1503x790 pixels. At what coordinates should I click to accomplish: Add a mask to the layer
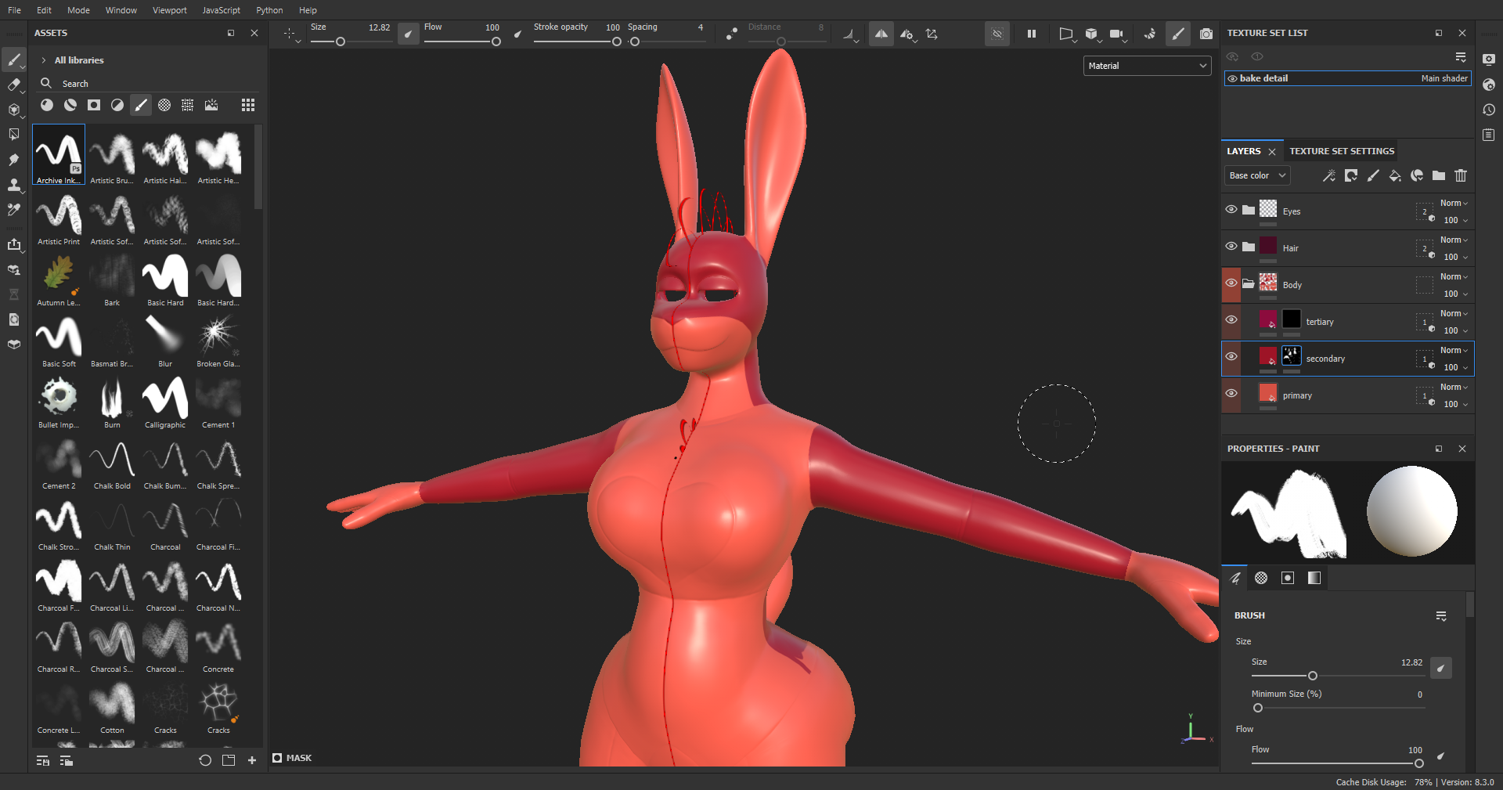tap(1351, 175)
